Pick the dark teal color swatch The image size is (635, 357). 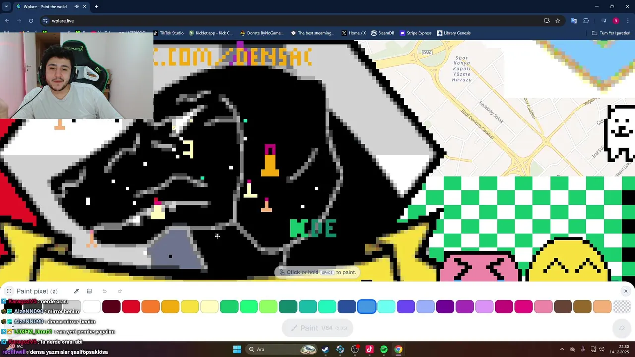(x=288, y=307)
